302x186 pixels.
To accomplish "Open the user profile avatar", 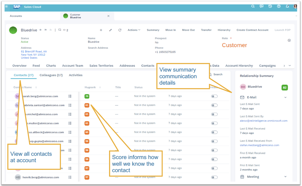I will tap(295, 7).
